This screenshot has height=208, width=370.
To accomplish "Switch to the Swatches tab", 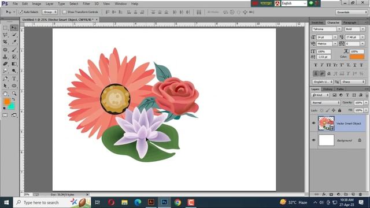I will pyautogui.click(x=317, y=23).
